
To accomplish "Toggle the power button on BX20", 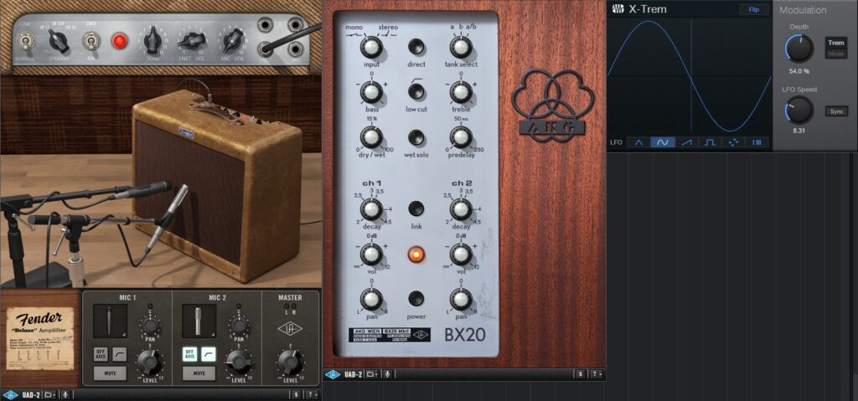I will (416, 299).
